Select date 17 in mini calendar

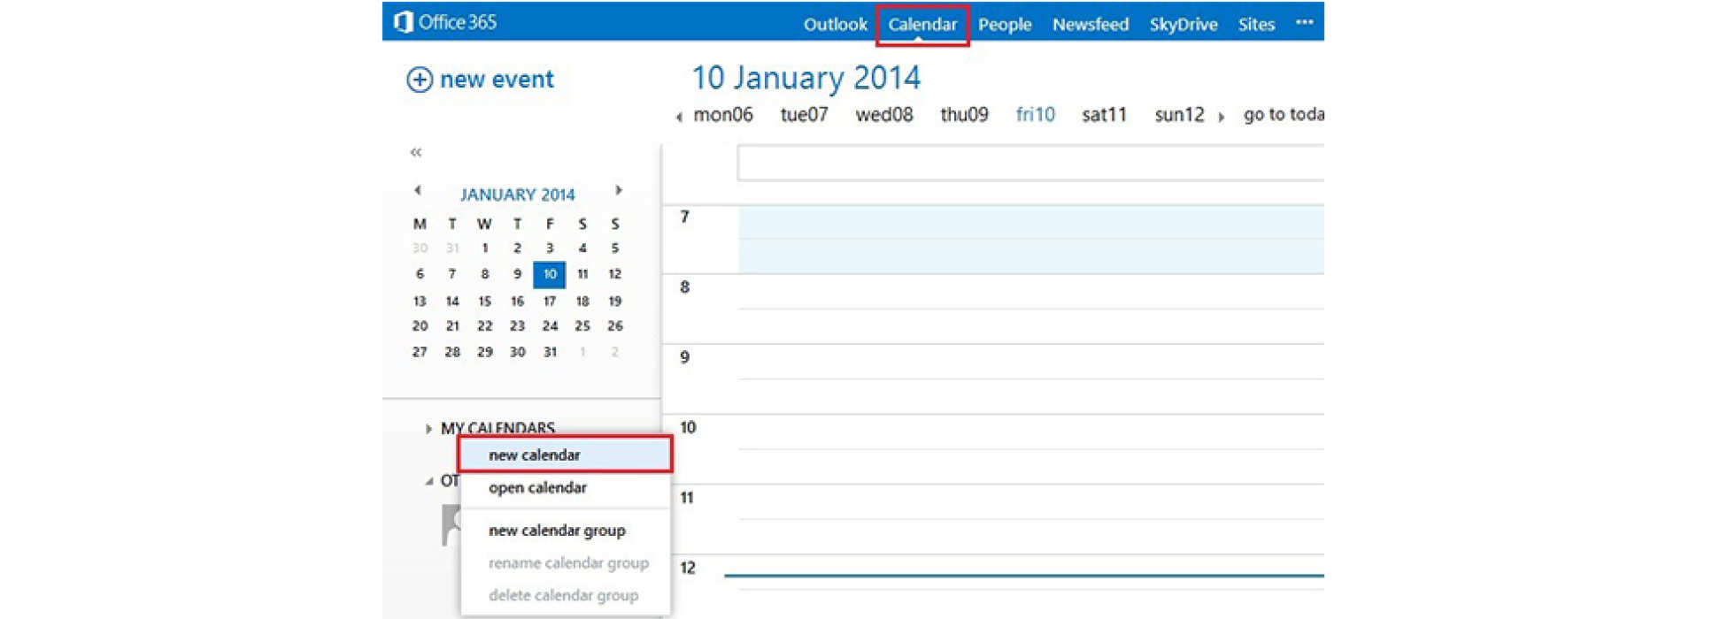tap(550, 302)
